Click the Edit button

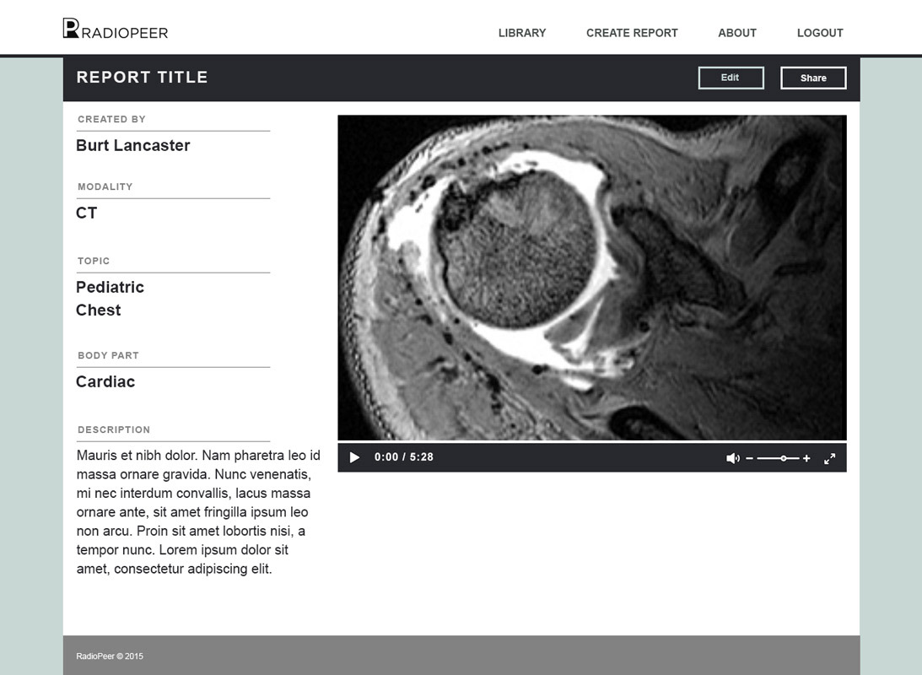click(x=731, y=78)
